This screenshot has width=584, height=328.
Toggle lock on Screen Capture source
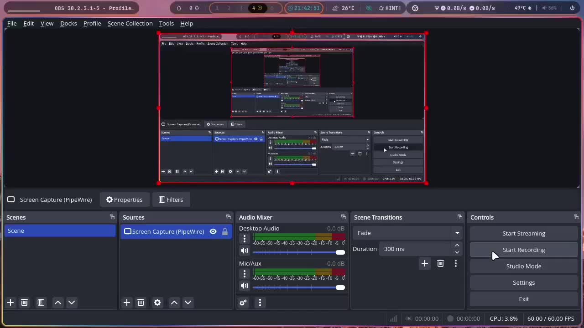(225, 231)
